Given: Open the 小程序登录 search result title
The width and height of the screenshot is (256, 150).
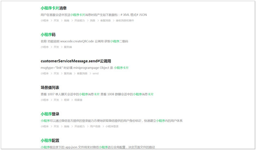Looking at the screenshot, I should tap(50, 114).
